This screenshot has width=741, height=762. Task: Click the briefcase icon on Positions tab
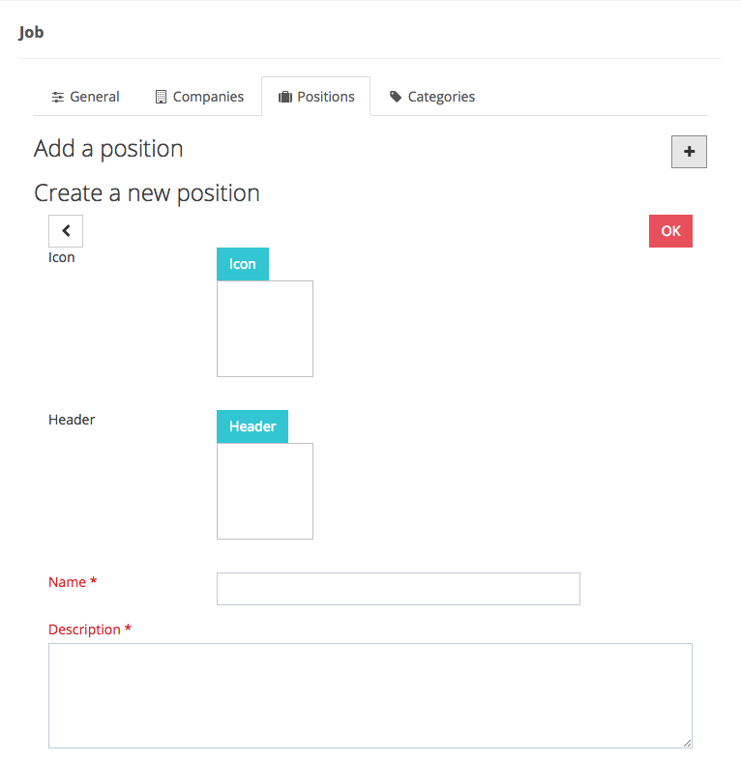click(x=285, y=98)
